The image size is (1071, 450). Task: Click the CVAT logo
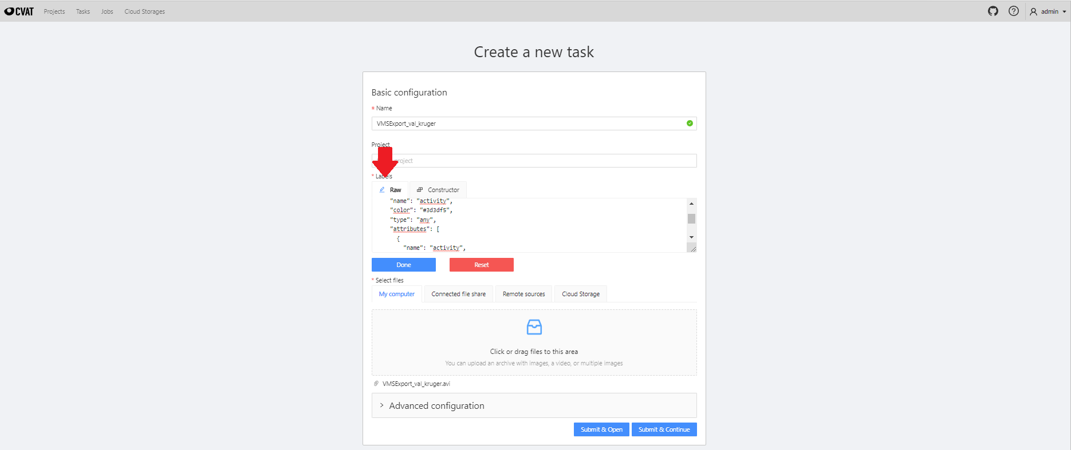click(19, 10)
